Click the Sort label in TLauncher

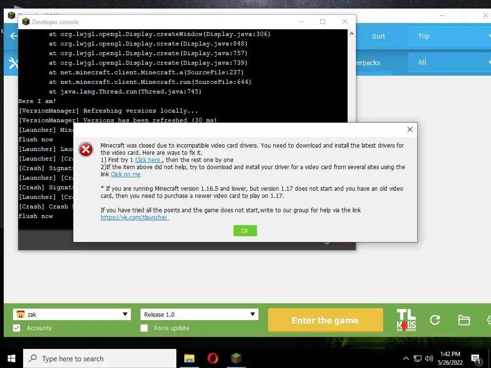pyautogui.click(x=378, y=36)
